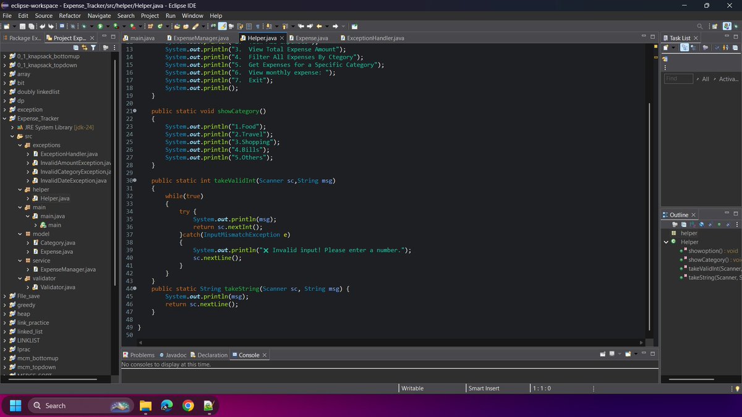This screenshot has width=742, height=417.
Task: Close the Console tab
Action: [265, 355]
